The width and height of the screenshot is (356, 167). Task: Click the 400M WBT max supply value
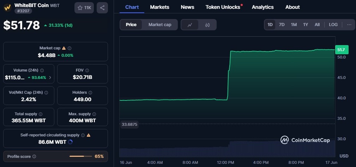click(83, 120)
